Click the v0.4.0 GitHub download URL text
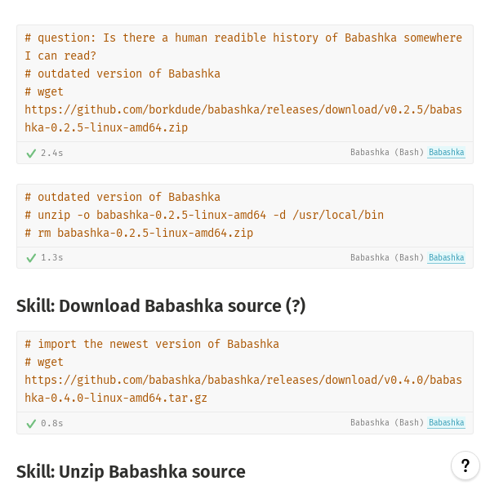Viewport: 490px width, 490px height. tap(243, 380)
